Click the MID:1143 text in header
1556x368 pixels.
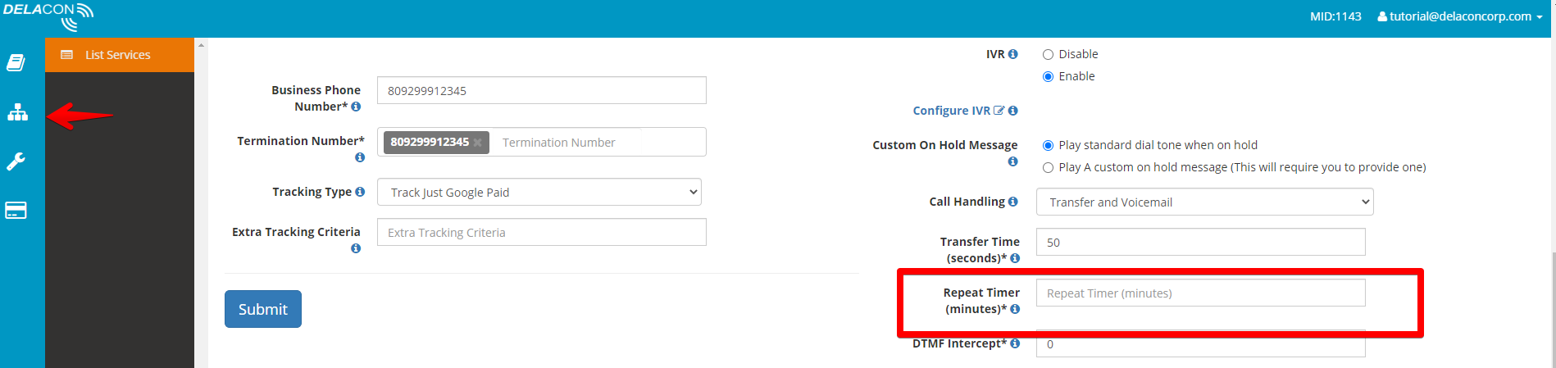click(1335, 16)
